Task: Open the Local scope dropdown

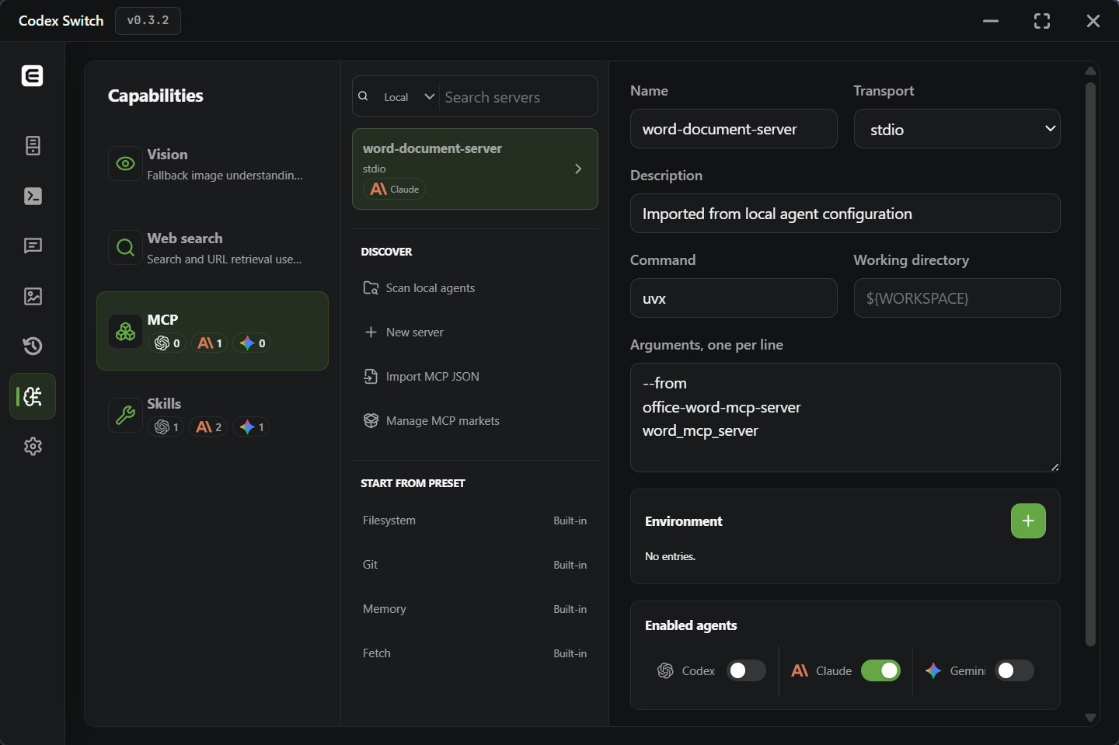Action: pyautogui.click(x=409, y=97)
